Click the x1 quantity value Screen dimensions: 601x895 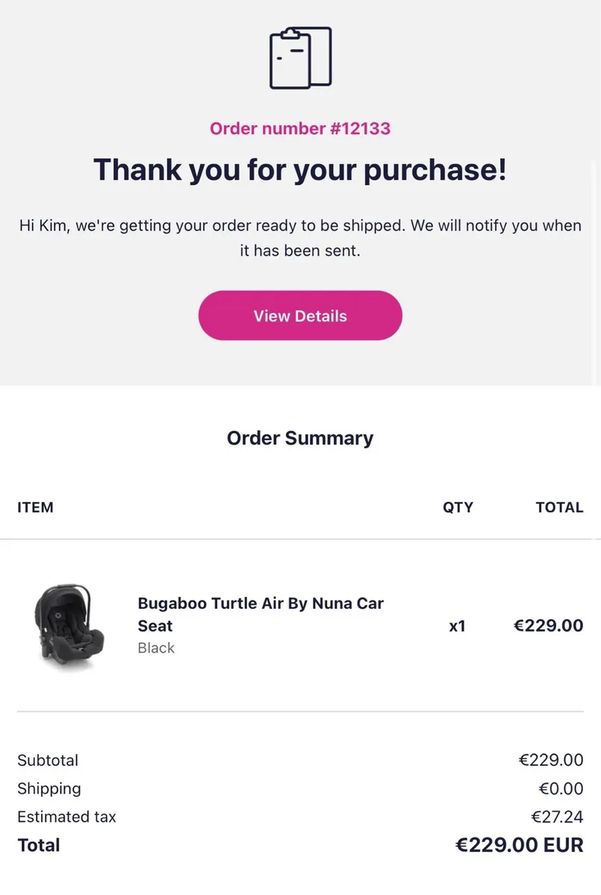pos(457,626)
